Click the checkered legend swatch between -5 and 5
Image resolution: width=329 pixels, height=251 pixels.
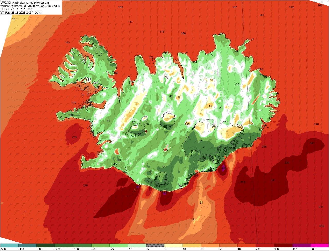pos(155,245)
